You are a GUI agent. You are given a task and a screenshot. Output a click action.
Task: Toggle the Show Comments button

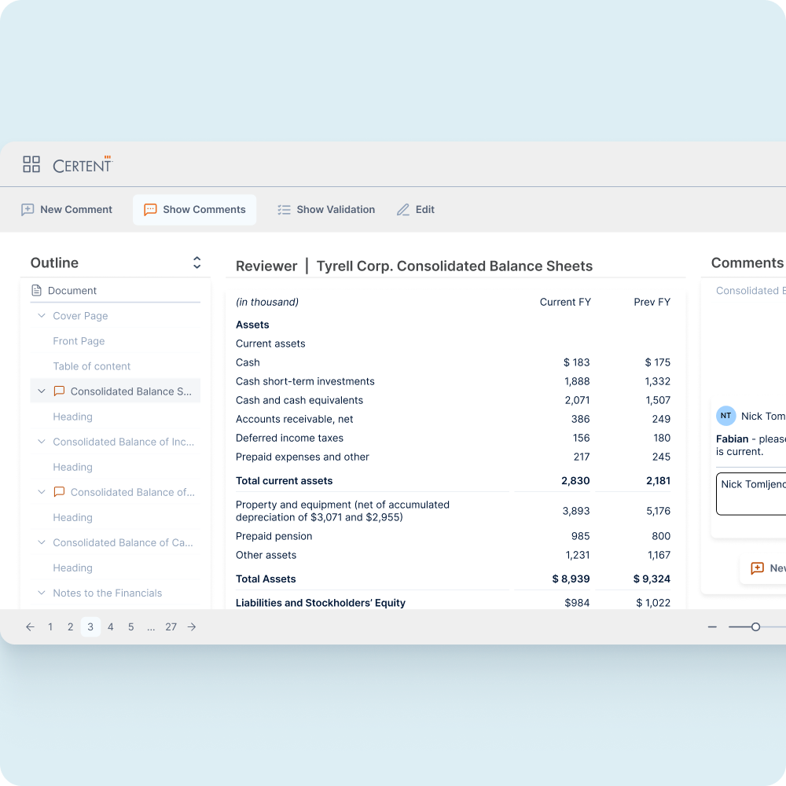(195, 210)
